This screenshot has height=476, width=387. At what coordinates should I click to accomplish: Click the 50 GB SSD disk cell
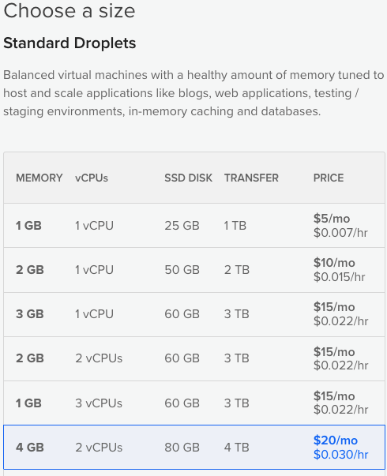182,270
